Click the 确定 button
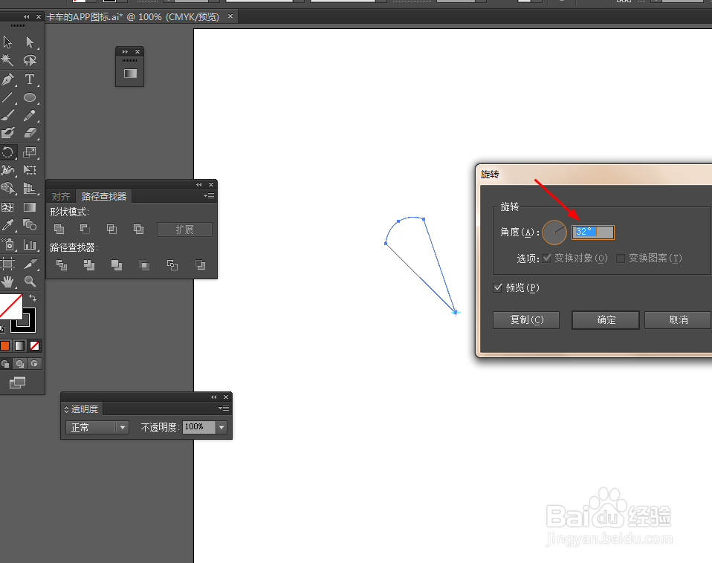Screen dimensions: 712x563 [x=606, y=320]
